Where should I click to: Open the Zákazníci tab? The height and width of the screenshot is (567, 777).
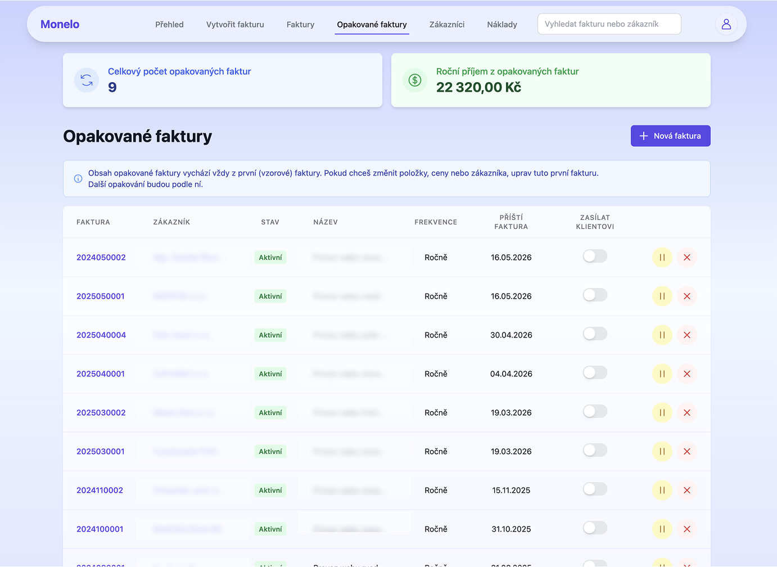(447, 25)
